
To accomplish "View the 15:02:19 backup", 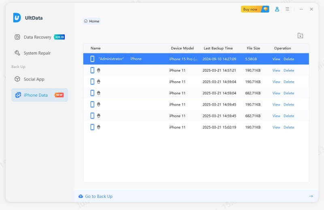I will (276, 127).
